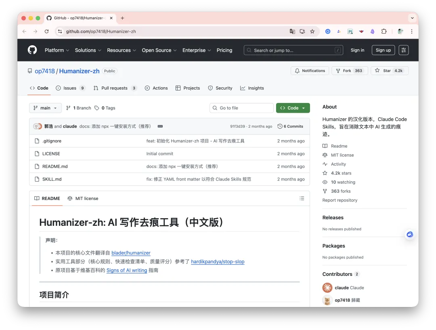Click the .gitignore file icon
The height and width of the screenshot is (330, 436).
point(37,141)
